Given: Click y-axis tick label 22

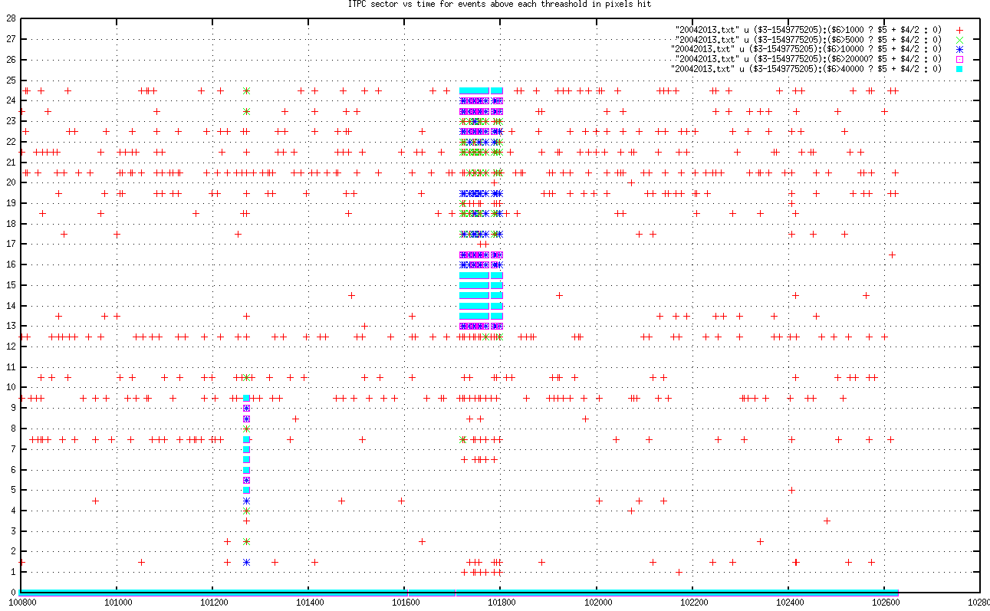Looking at the screenshot, I should (x=11, y=142).
